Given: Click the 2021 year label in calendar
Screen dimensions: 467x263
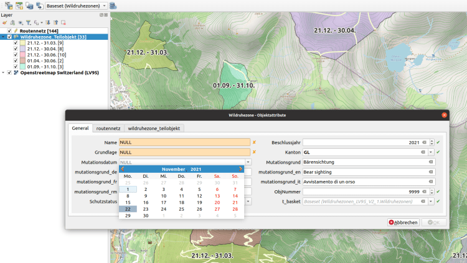Looking at the screenshot, I should pos(196,169).
